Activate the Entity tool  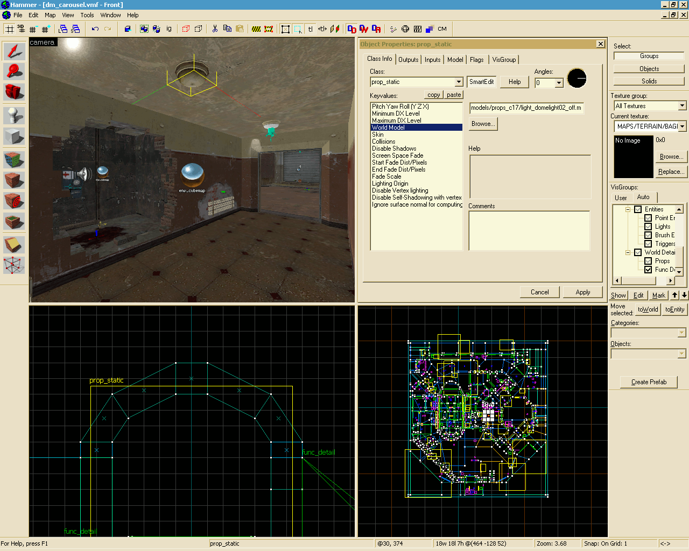(x=15, y=116)
